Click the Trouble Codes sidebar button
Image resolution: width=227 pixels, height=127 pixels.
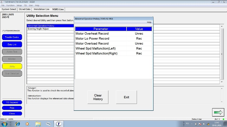pos(12,37)
